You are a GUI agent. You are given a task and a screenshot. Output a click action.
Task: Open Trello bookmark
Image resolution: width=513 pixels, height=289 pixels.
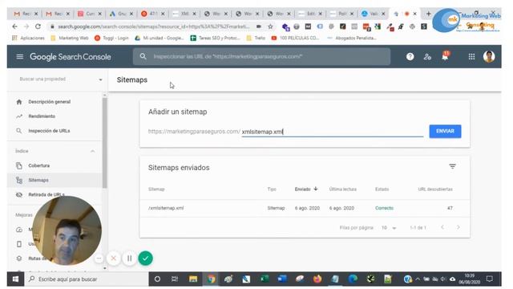[x=256, y=38]
